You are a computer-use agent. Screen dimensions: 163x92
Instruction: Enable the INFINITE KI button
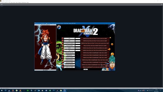tap(69, 55)
